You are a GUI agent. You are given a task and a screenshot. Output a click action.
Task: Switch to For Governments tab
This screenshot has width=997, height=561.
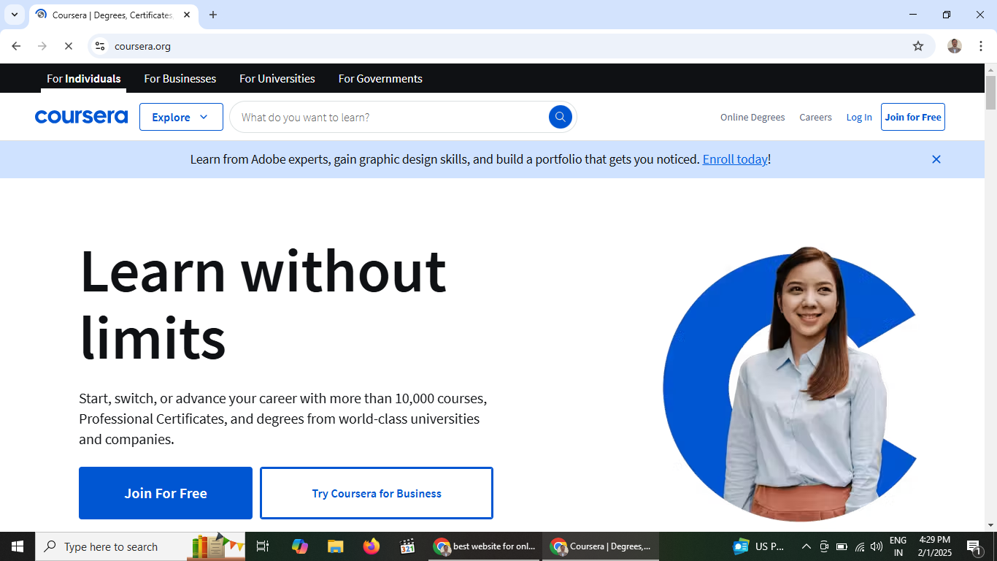tap(380, 79)
